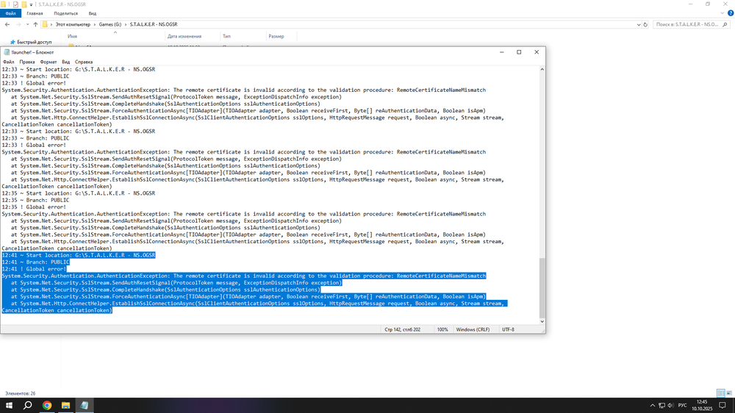Open the recent locations dropdown arrow
Viewport: 735px width, 413px height.
click(x=26, y=24)
